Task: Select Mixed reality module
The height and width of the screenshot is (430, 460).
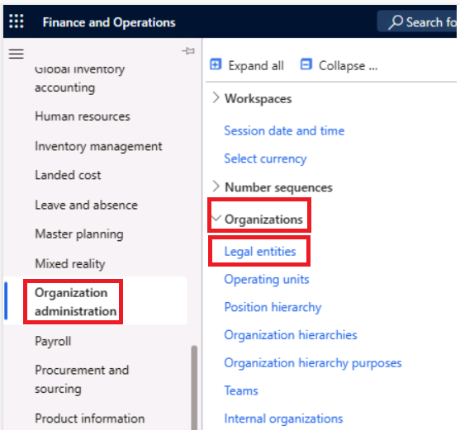Action: coord(70,264)
